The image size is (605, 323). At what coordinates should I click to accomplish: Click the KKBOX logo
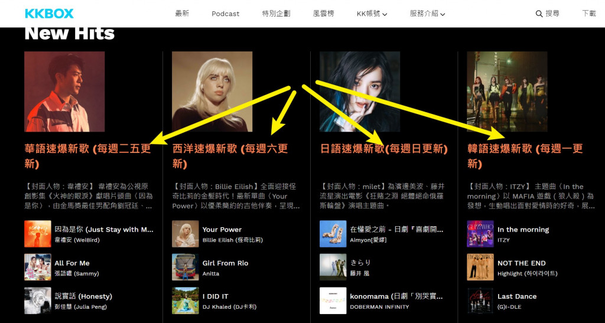[x=49, y=14]
